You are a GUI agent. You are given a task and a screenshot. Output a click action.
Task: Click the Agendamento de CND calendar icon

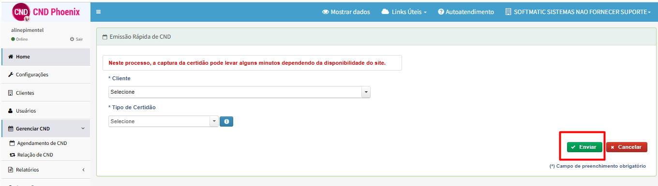(x=13, y=143)
